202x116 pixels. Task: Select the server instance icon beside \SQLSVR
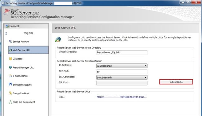[x=6, y=33]
